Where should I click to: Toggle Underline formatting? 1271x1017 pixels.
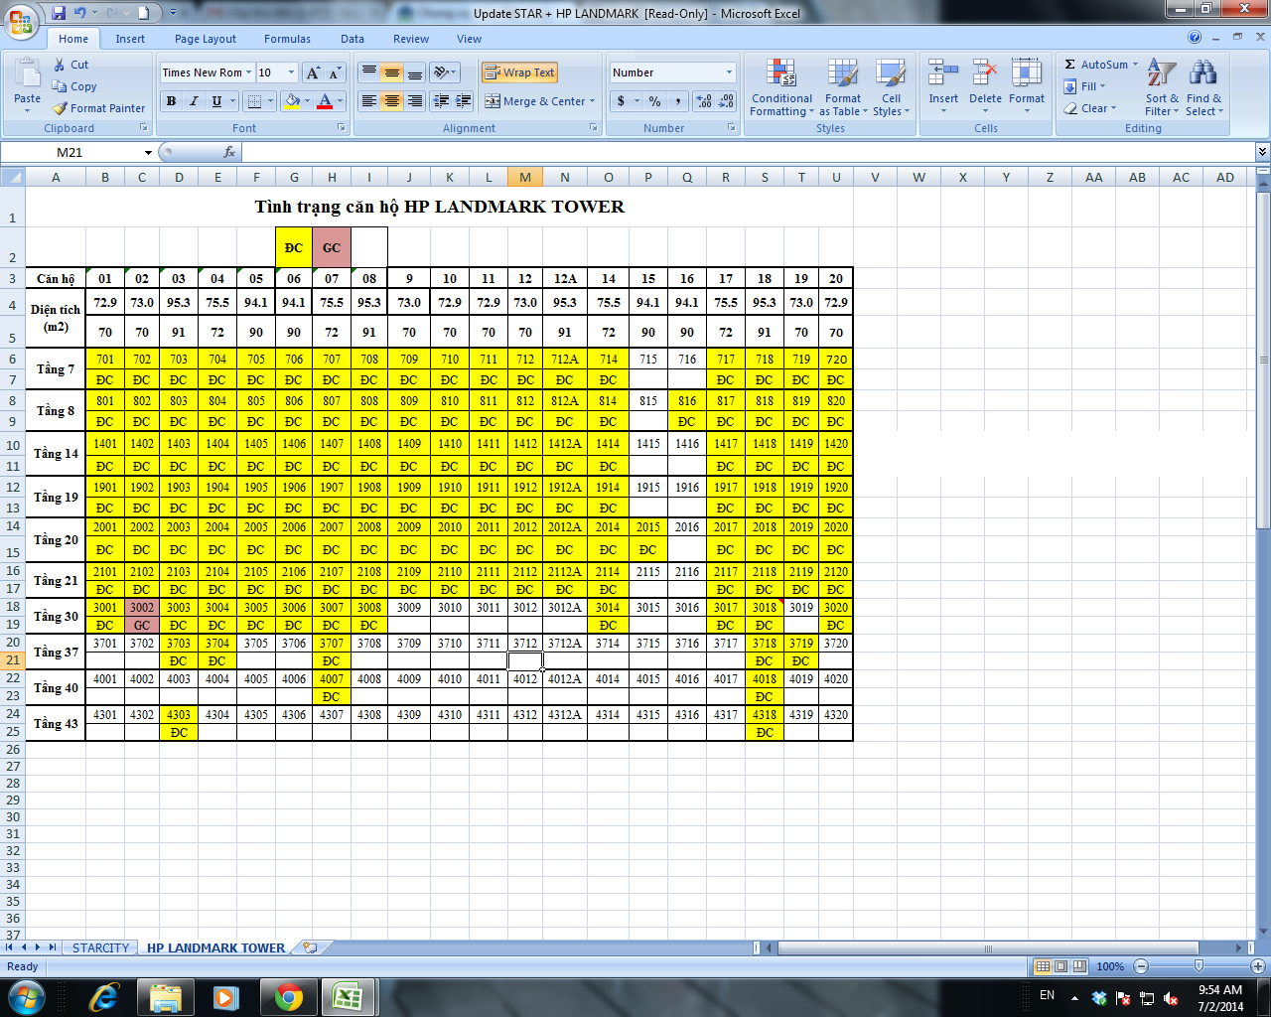coord(216,101)
